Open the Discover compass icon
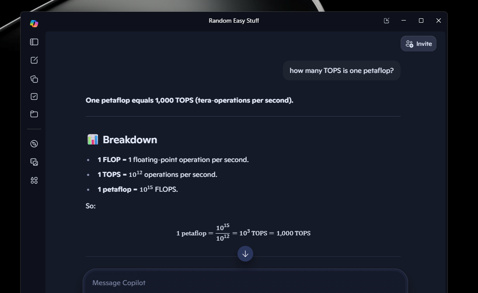The image size is (478, 293). [x=34, y=144]
